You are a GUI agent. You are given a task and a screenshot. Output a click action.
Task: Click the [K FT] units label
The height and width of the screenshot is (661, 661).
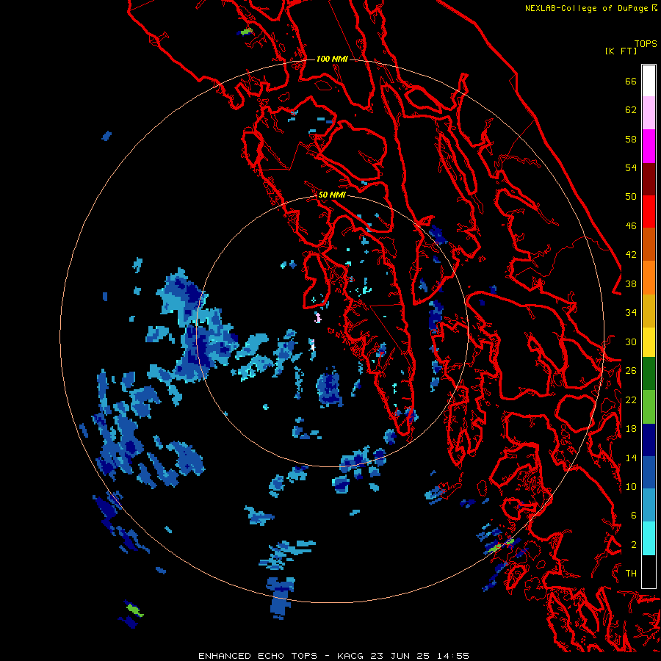(621, 51)
